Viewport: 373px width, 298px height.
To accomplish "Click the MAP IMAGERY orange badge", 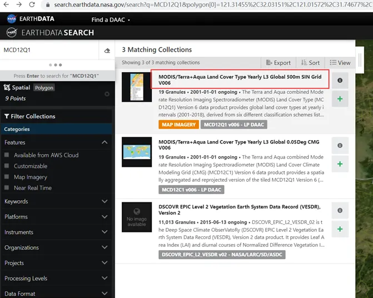I will click(178, 125).
